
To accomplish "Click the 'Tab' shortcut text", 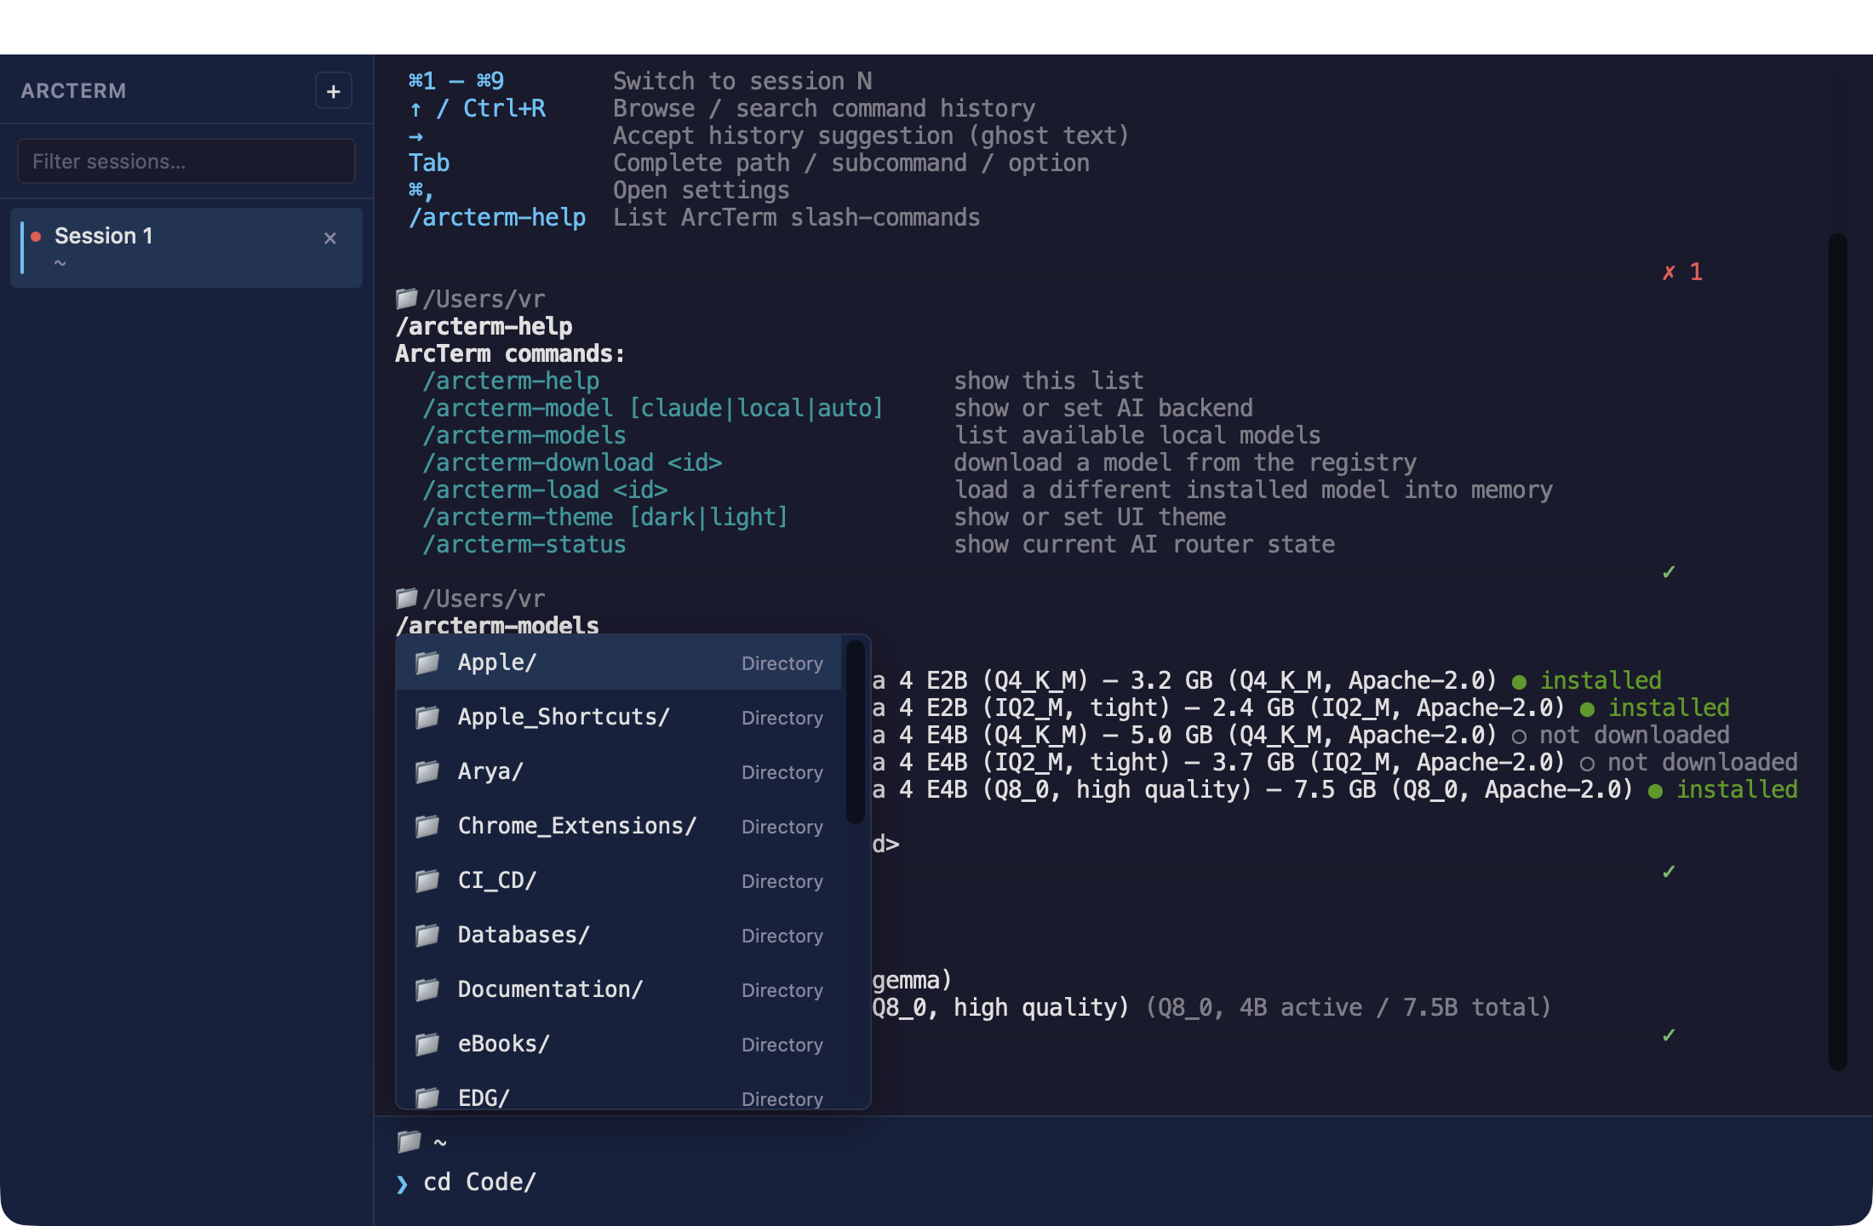I will 429,163.
